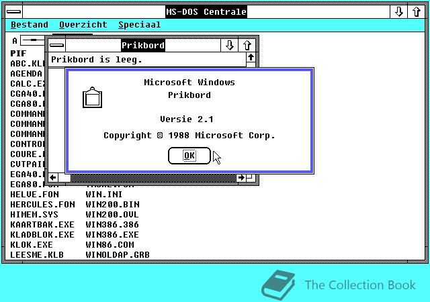The height and width of the screenshot is (302, 430).
Task: Open the MS-DOS Centrale system menu box
Action: pyautogui.click(x=13, y=12)
